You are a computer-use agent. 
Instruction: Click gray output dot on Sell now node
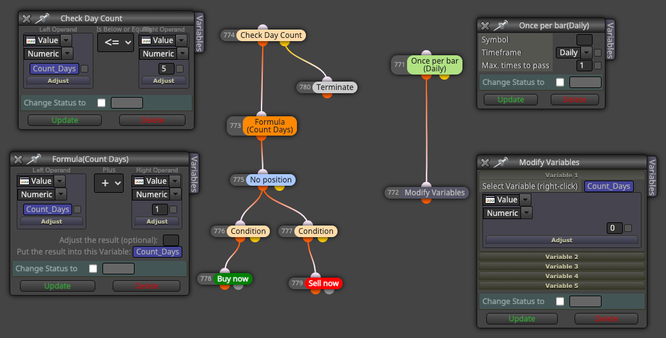329,290
